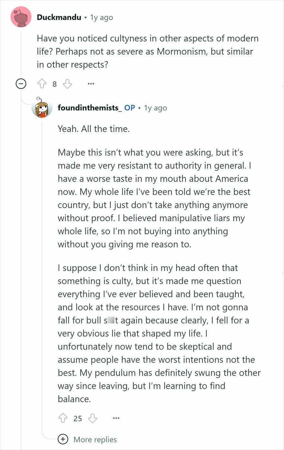Toggle the upvote on the comment showing 8
Viewport: 284px width, 450px height.
(42, 84)
